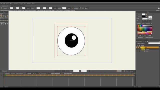Select the Roll Camera tool

pos(5,20)
